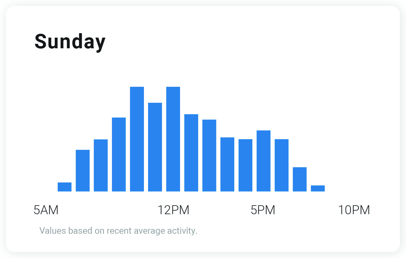Click the 4PM activity bar
The height and width of the screenshot is (258, 406).
click(245, 165)
